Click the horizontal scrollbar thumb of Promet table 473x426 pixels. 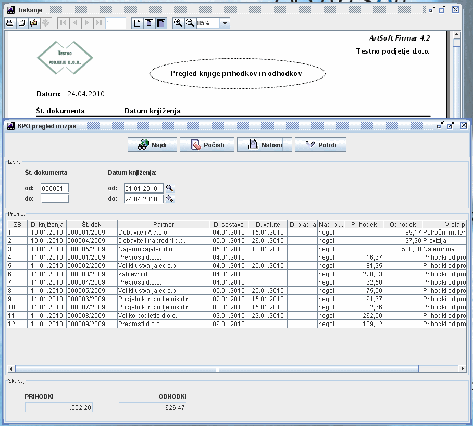click(x=217, y=369)
